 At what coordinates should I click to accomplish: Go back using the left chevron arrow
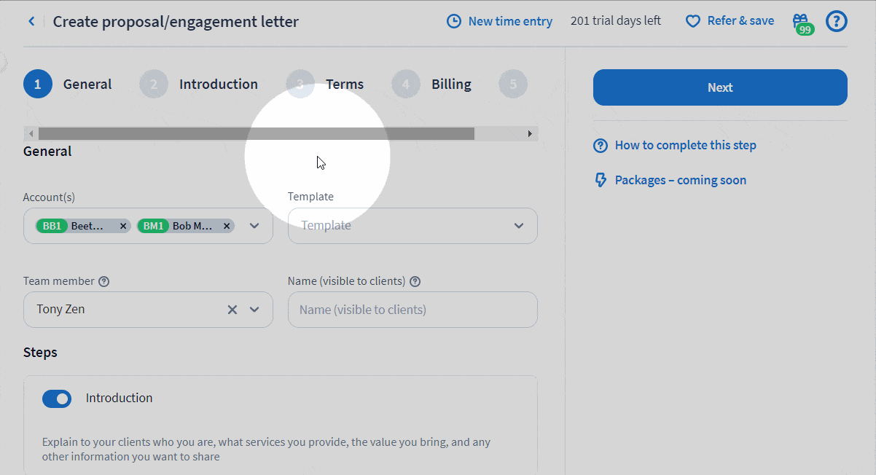coord(31,22)
